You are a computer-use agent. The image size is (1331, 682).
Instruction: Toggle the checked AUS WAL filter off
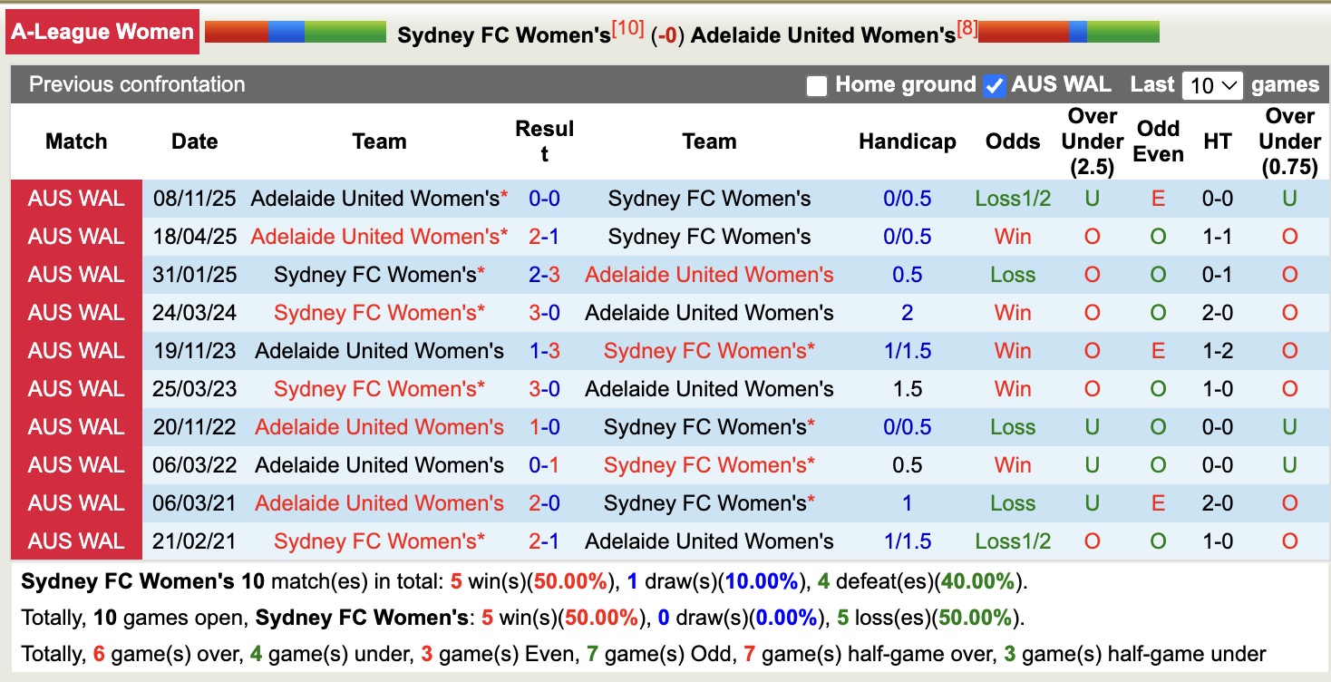click(995, 84)
